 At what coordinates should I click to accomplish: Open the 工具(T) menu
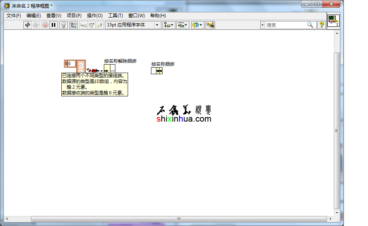point(115,16)
